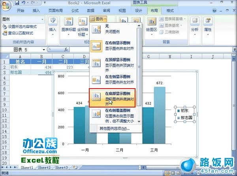Choose 在右侧显示图例 option

click(x=113, y=46)
